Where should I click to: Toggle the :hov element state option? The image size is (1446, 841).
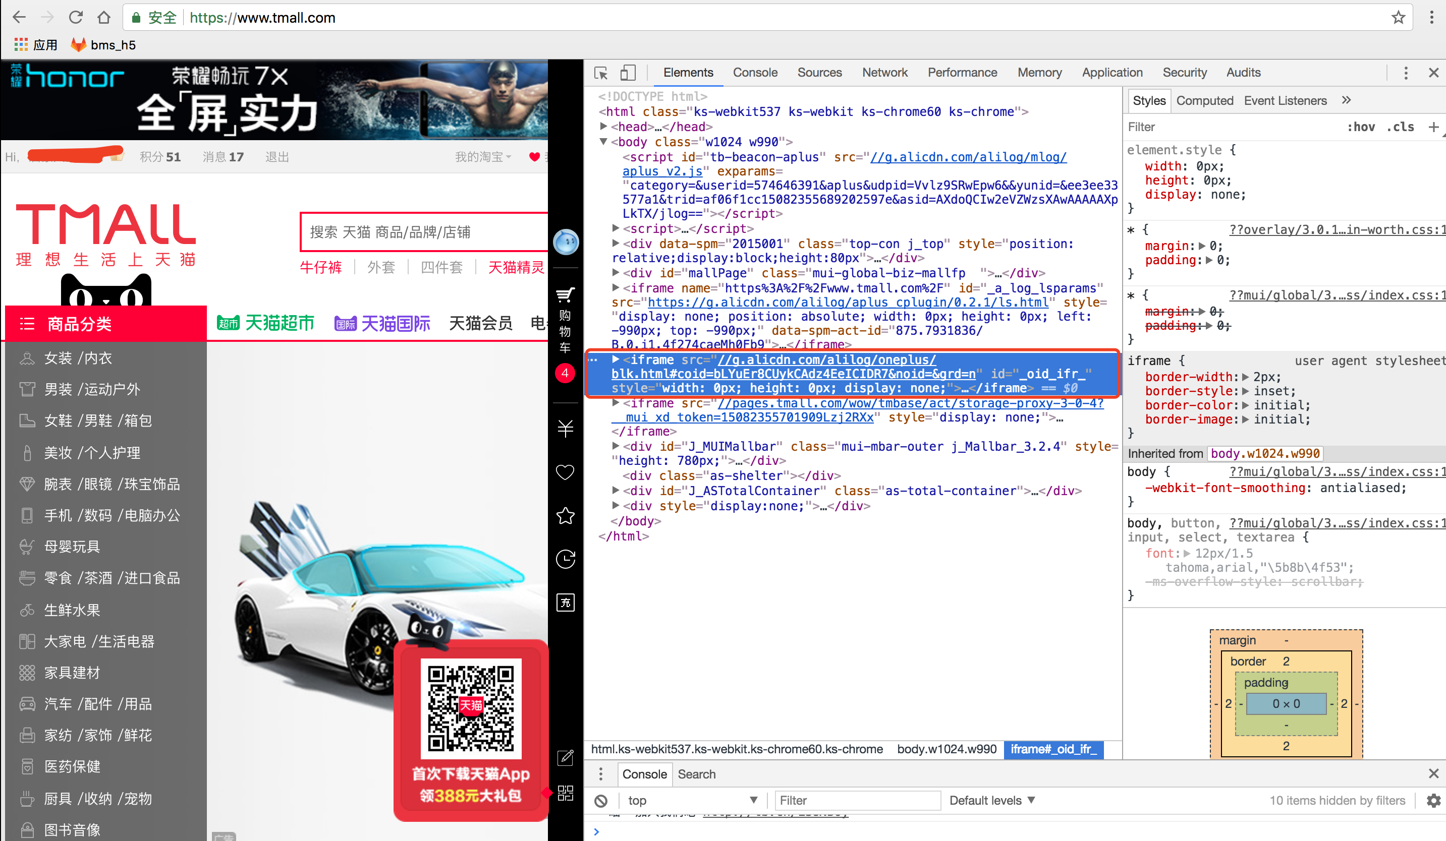pos(1361,127)
